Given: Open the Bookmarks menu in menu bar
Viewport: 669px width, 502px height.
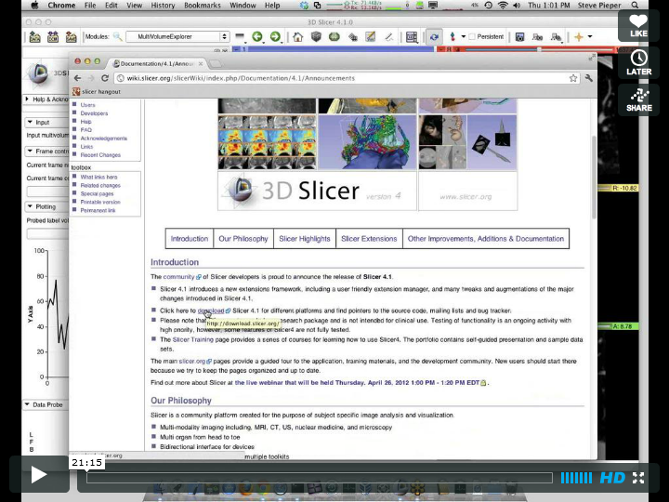Looking at the screenshot, I should (202, 6).
